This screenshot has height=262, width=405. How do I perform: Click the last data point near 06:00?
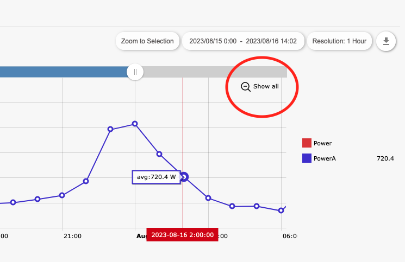pyautogui.click(x=281, y=210)
